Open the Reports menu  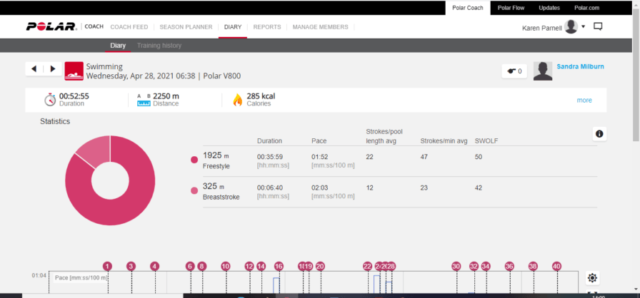tap(266, 27)
